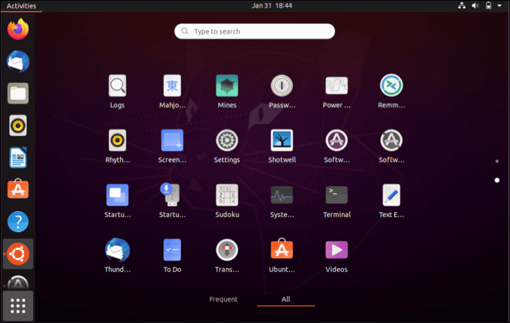Open Ubuntu Software from the dock
Viewport: 510px width, 323px height.
pyautogui.click(x=18, y=189)
